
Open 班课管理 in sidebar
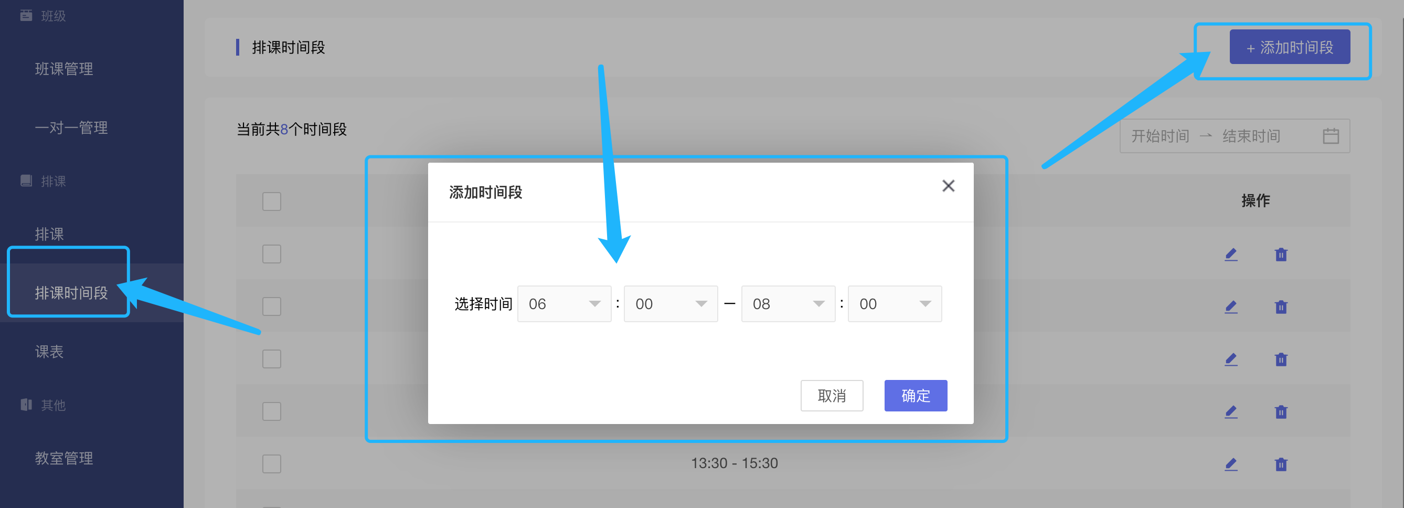(65, 69)
